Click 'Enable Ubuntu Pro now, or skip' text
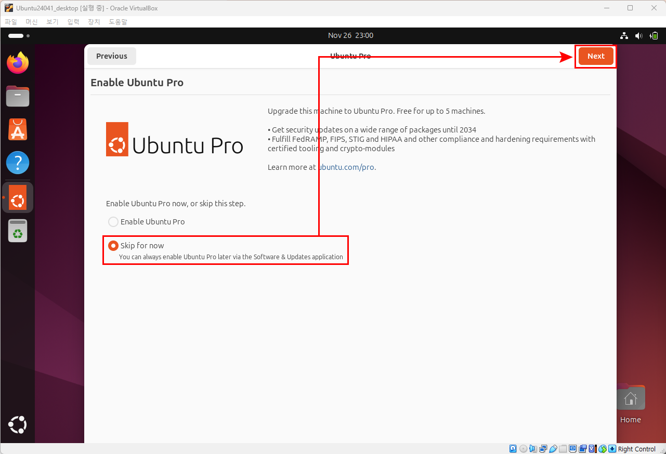666x454 pixels. tap(176, 204)
